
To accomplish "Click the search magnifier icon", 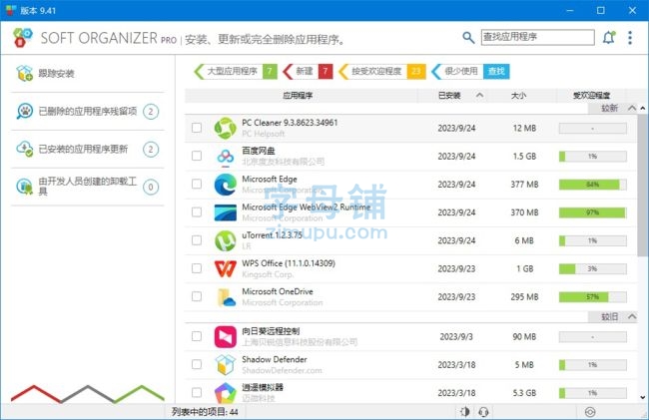I will click(x=468, y=38).
